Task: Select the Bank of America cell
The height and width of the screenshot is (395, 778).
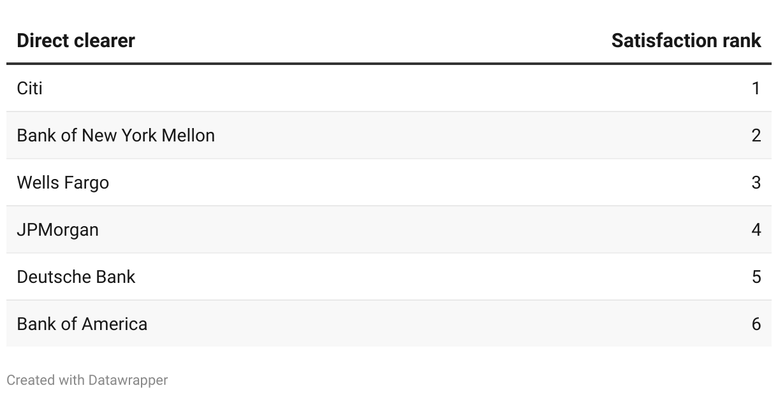Action: tap(82, 324)
